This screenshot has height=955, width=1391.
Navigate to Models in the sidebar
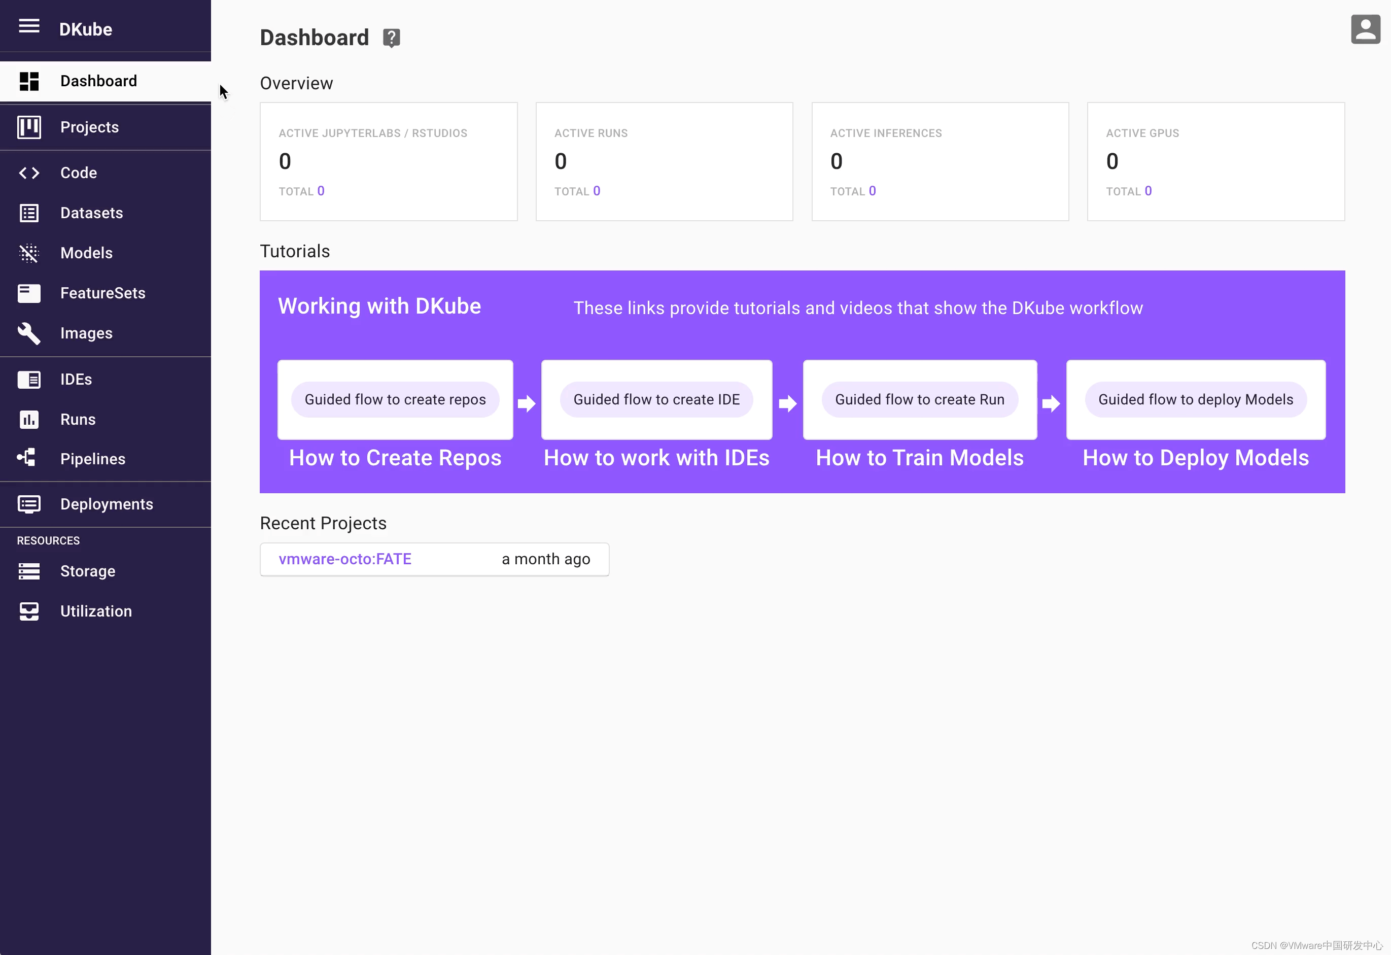click(x=106, y=253)
